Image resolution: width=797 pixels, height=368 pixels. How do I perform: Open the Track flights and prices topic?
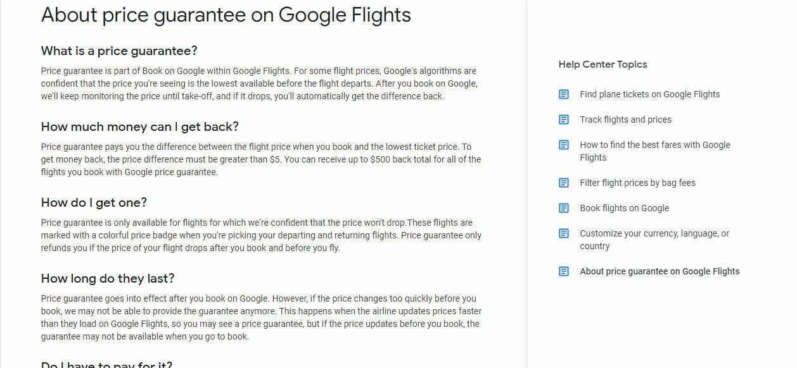[625, 120]
